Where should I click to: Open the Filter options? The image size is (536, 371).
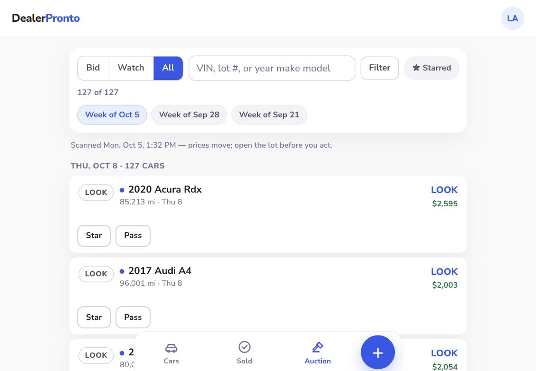[x=379, y=68]
